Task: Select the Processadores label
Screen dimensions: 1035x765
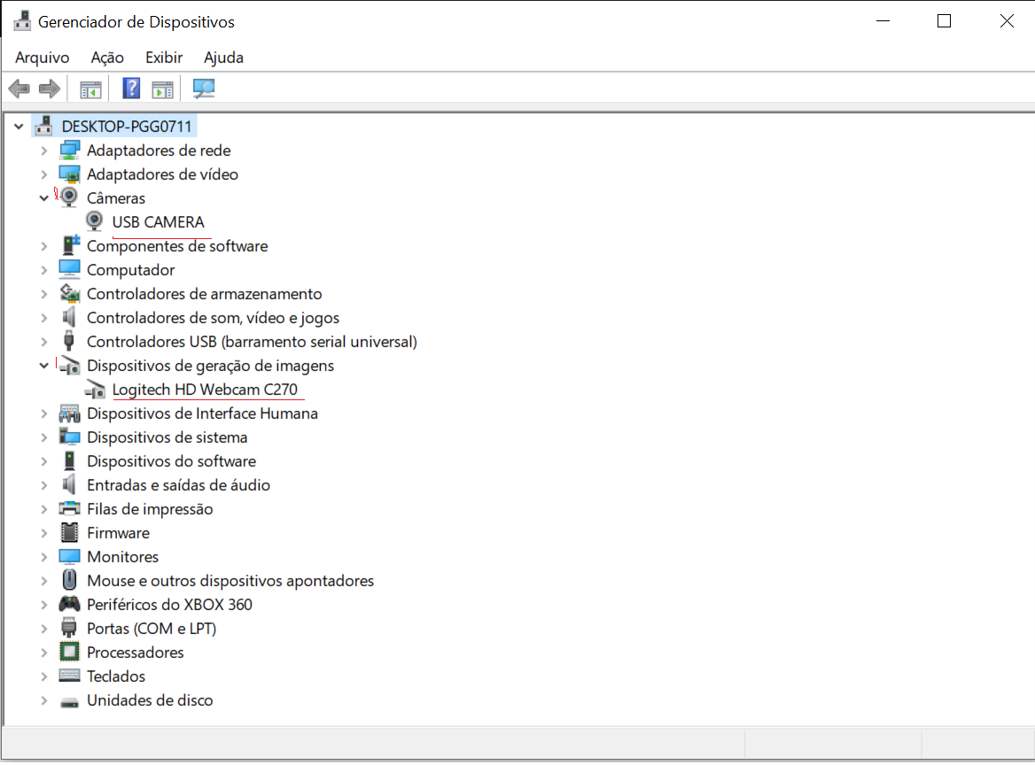Action: click(136, 653)
